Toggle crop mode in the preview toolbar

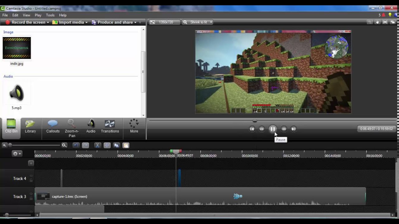(x=370, y=22)
